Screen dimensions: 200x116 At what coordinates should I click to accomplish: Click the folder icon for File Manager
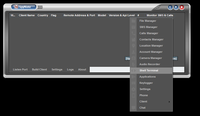(x=133, y=21)
